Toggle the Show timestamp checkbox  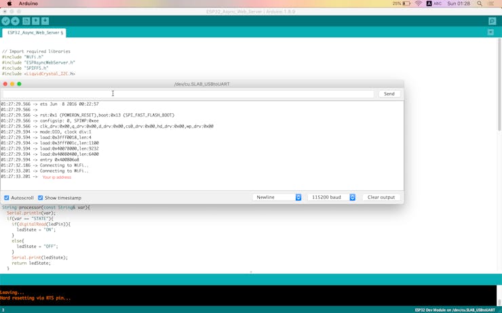click(40, 198)
